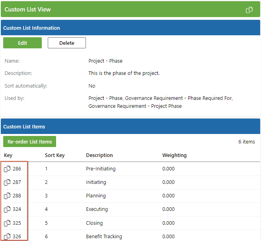Screen dimensions: 261x241
Task: Copy key 288 using its copy icon
Action: [7, 196]
